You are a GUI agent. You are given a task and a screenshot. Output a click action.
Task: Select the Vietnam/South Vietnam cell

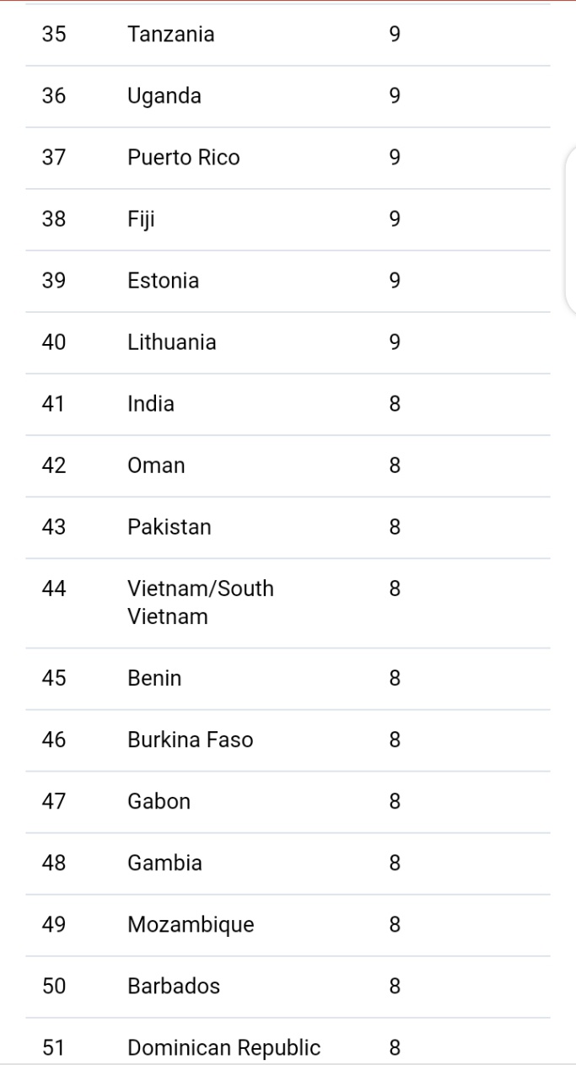(201, 602)
